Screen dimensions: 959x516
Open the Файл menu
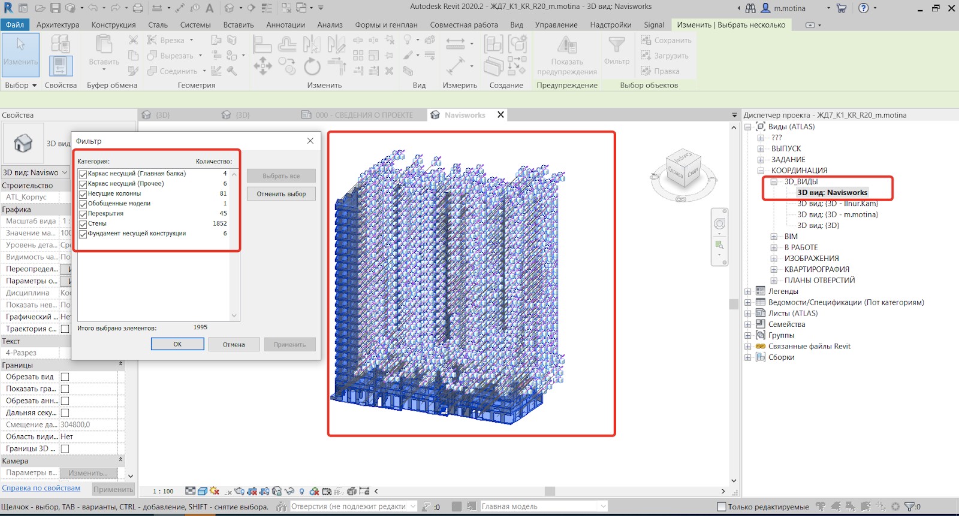coord(15,25)
